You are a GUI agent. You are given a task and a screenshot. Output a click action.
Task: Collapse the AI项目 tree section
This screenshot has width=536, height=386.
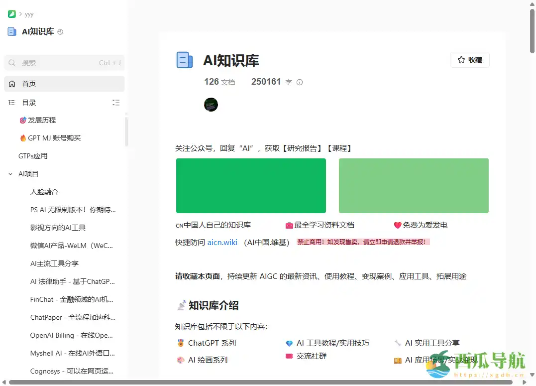(10, 174)
